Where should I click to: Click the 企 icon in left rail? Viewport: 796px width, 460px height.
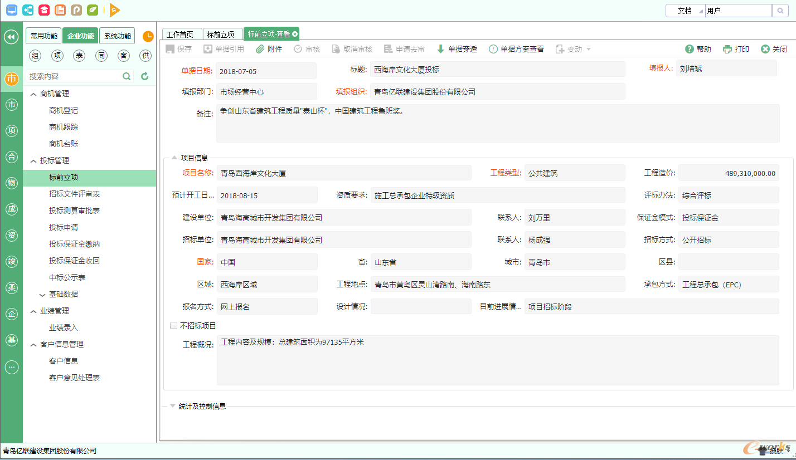coord(11,314)
